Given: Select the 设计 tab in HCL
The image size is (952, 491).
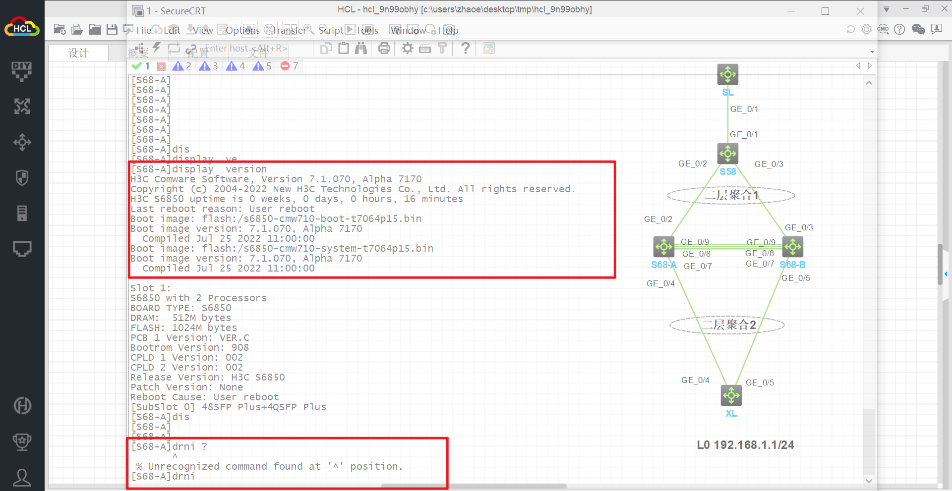Looking at the screenshot, I should click(78, 53).
